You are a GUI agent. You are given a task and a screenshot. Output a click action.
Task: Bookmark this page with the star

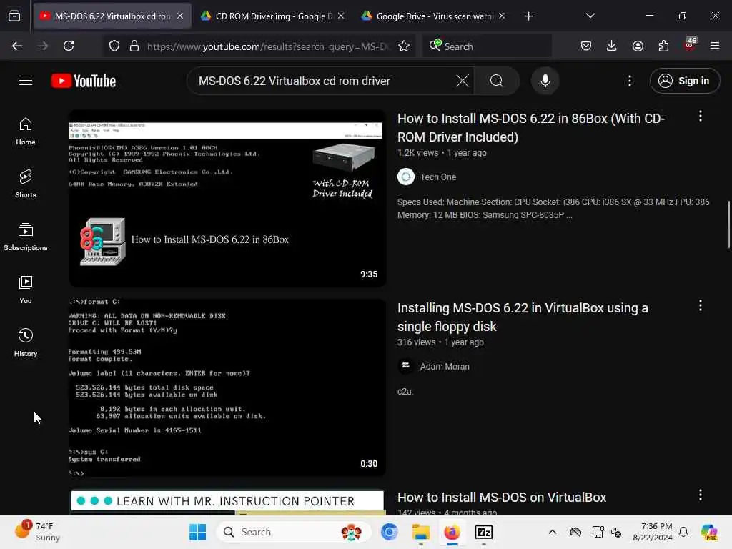point(404,46)
